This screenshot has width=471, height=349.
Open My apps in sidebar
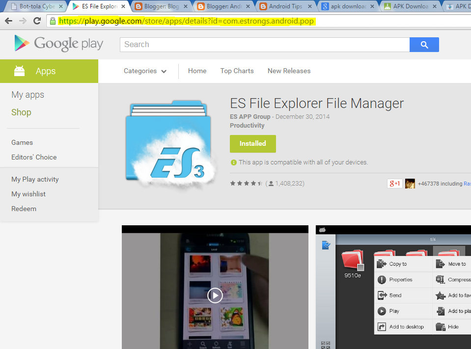(28, 95)
